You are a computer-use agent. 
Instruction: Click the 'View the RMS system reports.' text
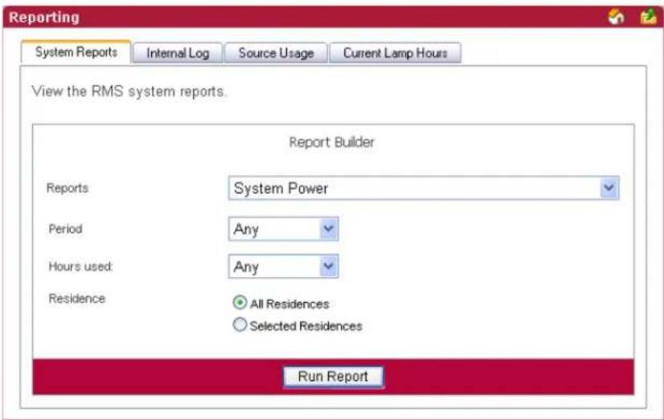(129, 92)
